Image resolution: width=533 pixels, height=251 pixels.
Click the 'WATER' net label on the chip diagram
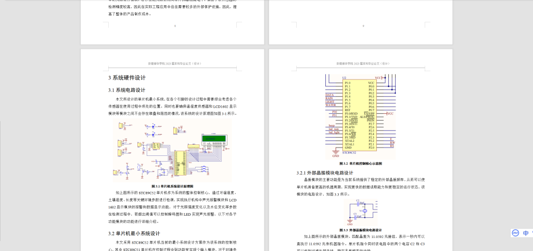pyautogui.click(x=331, y=105)
